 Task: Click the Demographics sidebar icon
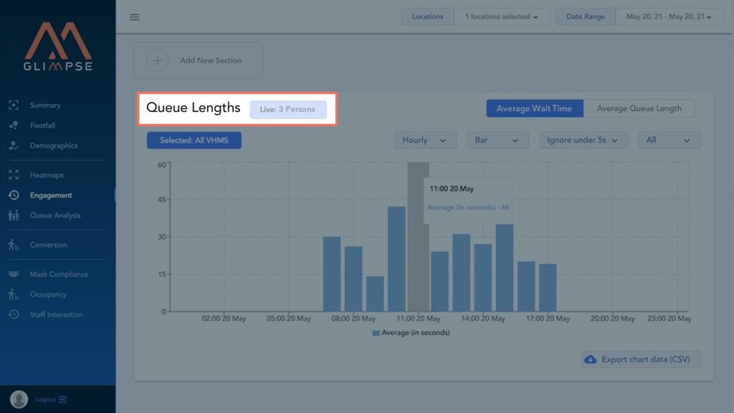click(14, 146)
